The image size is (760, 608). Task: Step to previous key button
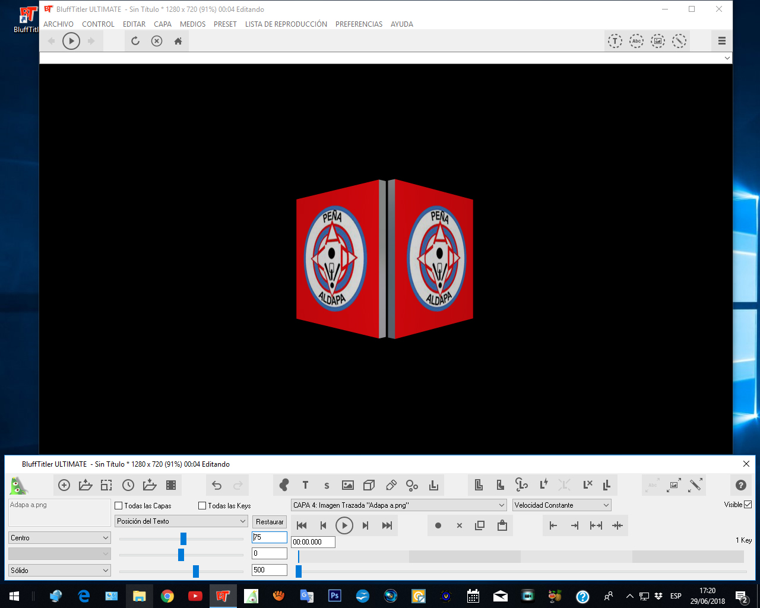[x=323, y=525]
